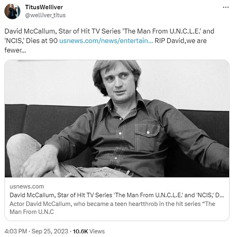Click "'NCIS,' Dies at 90" in tweet text
This screenshot has width=234, height=237.
[31, 40]
